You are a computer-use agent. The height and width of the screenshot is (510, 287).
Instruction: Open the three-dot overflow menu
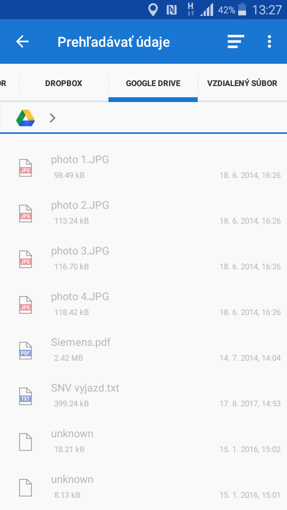point(269,41)
